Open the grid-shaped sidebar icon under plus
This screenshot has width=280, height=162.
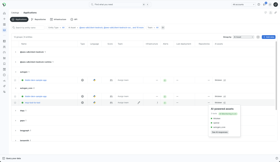(4, 25)
